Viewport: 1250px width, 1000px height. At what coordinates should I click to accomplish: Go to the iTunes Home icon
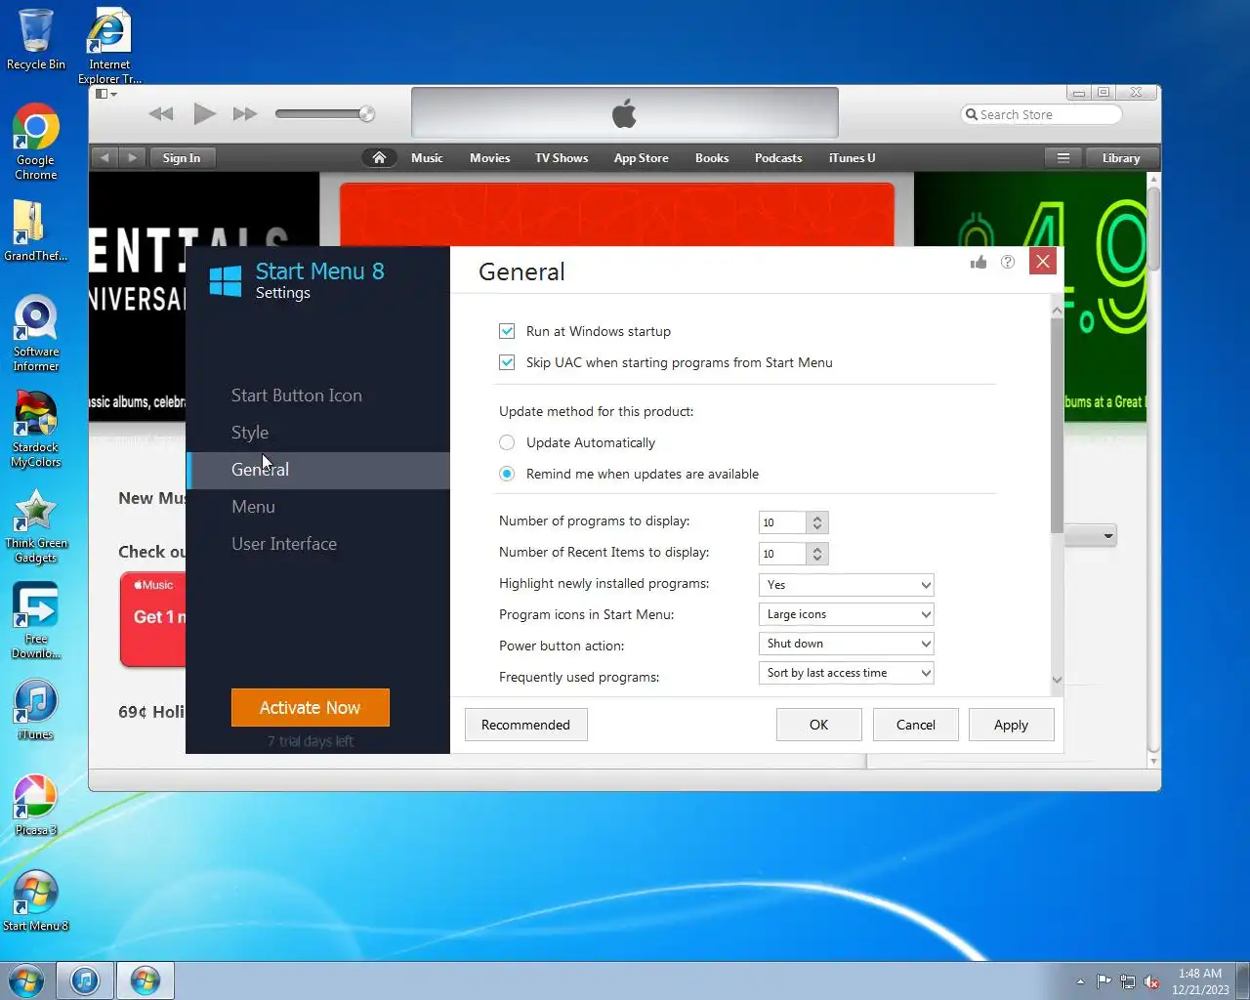pyautogui.click(x=379, y=157)
